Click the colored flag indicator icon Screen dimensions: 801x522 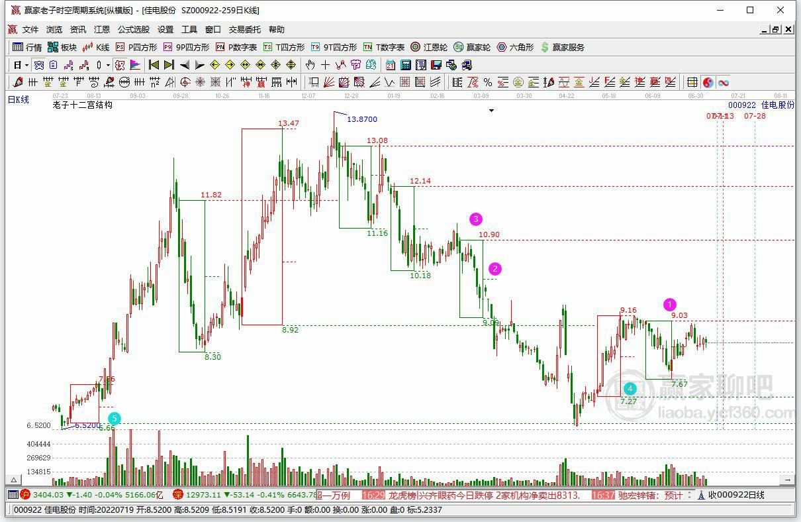[x=135, y=65]
